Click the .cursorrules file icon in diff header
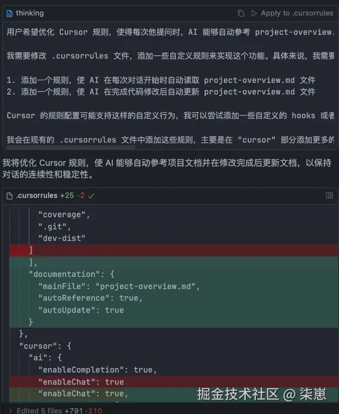Screen dimensions: 339x414 tap(9, 195)
